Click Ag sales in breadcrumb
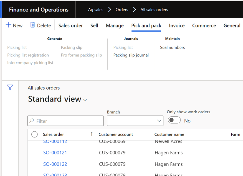This screenshot has width=243, height=176. click(96, 10)
